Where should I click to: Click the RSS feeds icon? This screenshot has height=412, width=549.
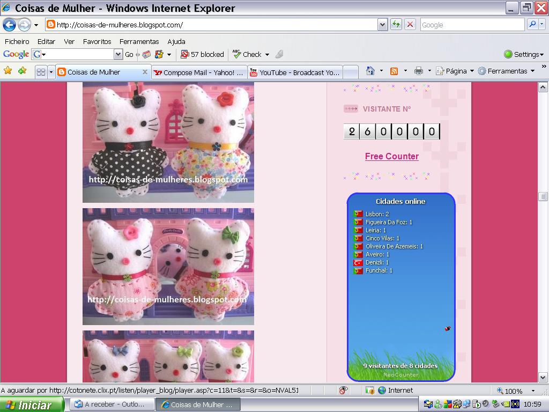click(394, 71)
